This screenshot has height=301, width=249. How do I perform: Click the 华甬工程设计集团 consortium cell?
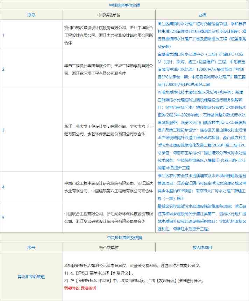108,69
